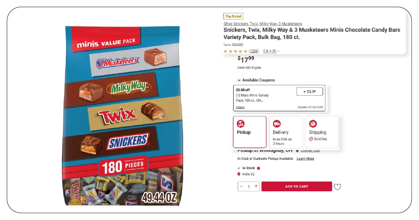Click the In Stock info icon

coord(258,168)
